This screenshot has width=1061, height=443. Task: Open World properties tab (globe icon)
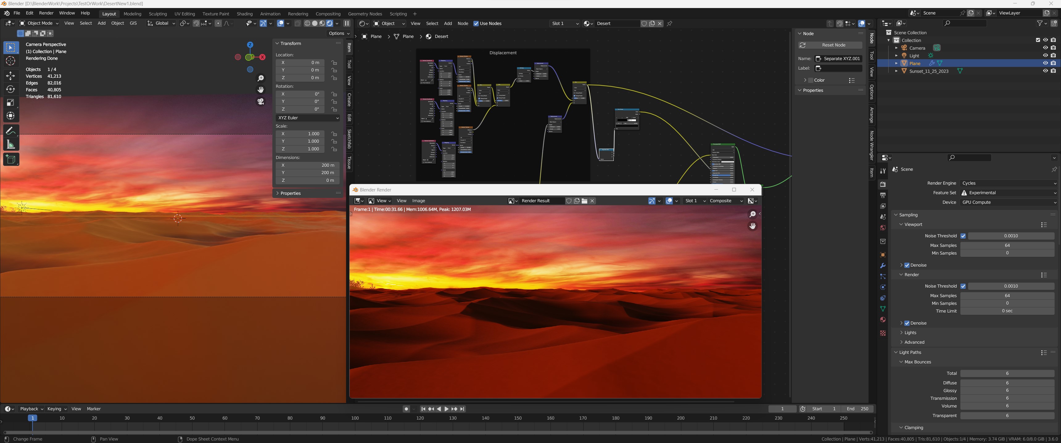tap(883, 228)
